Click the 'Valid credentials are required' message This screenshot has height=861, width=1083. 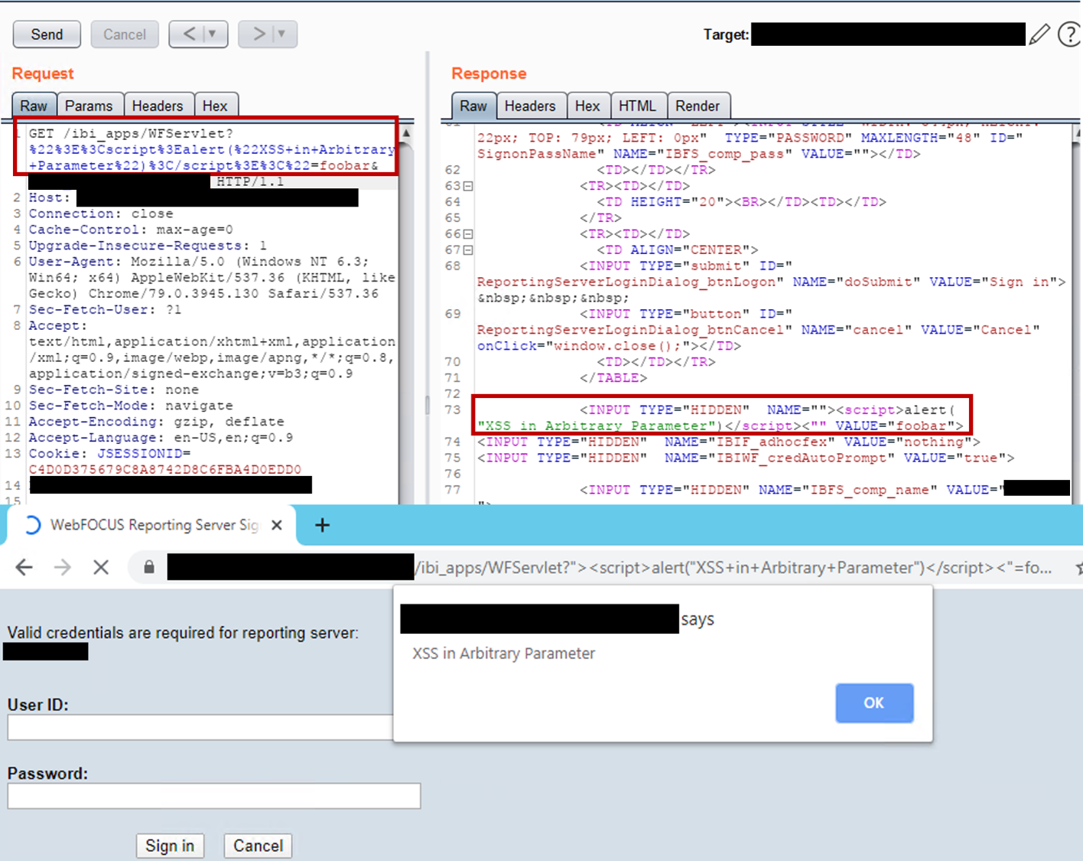[x=183, y=633]
